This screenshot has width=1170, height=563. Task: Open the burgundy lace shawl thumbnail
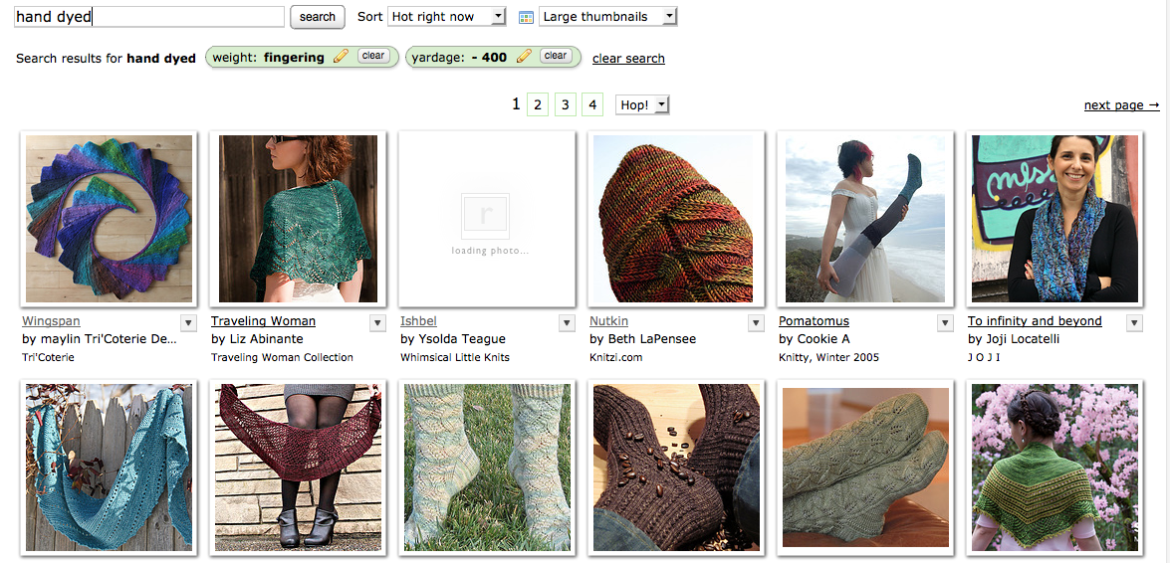[298, 468]
